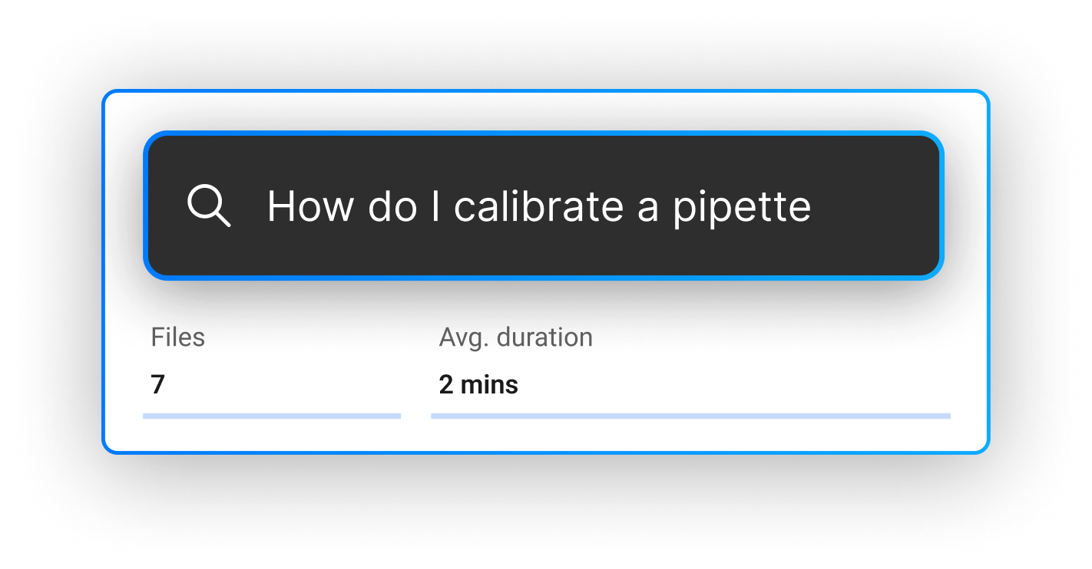Click the underline bar below the Files stat
This screenshot has height=569, width=1092.
tap(271, 415)
